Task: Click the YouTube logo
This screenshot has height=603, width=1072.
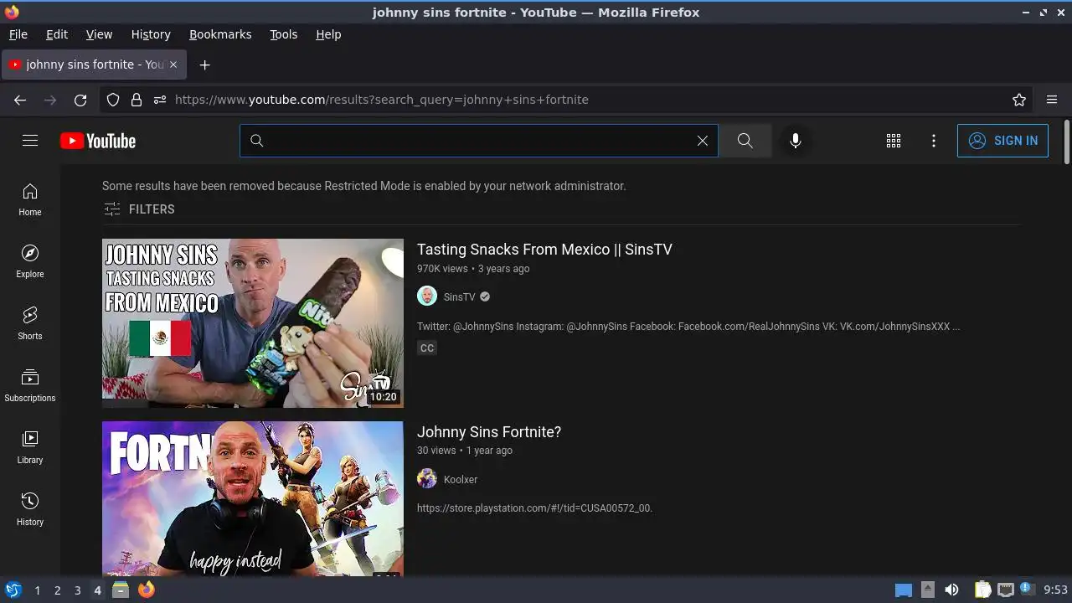Action: coord(98,141)
